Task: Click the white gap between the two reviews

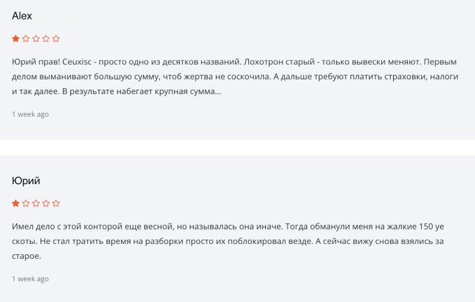Action: [237, 147]
